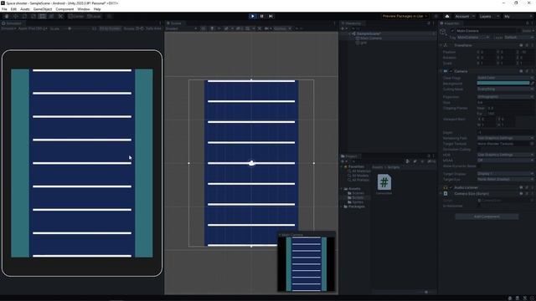This screenshot has width=536, height=301.
Task: Open the Edit menu
Action: pyautogui.click(x=13, y=9)
